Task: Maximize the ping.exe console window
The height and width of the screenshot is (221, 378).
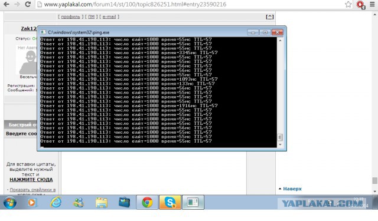Action: pos(265,32)
